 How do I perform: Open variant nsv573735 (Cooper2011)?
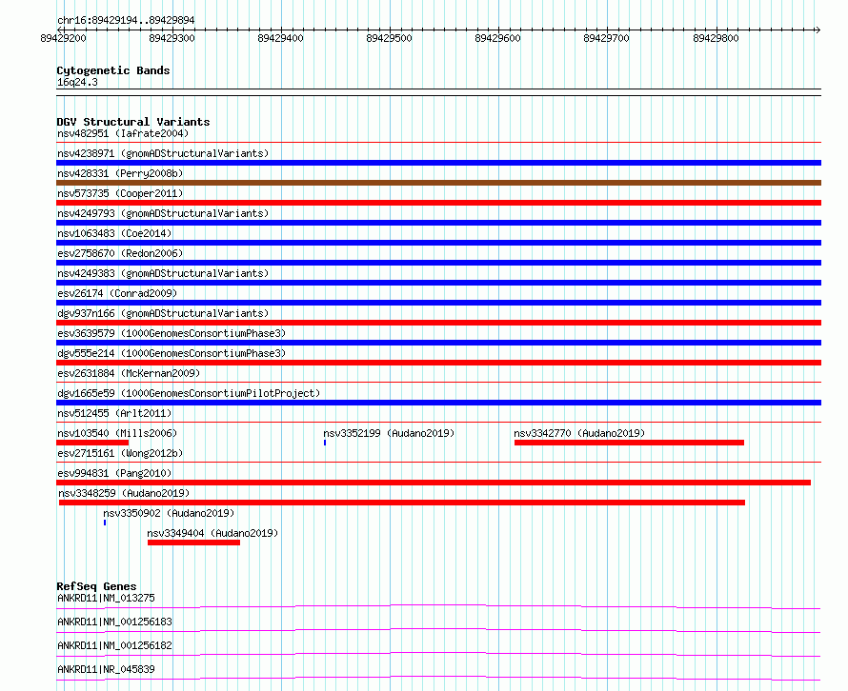coord(120,193)
